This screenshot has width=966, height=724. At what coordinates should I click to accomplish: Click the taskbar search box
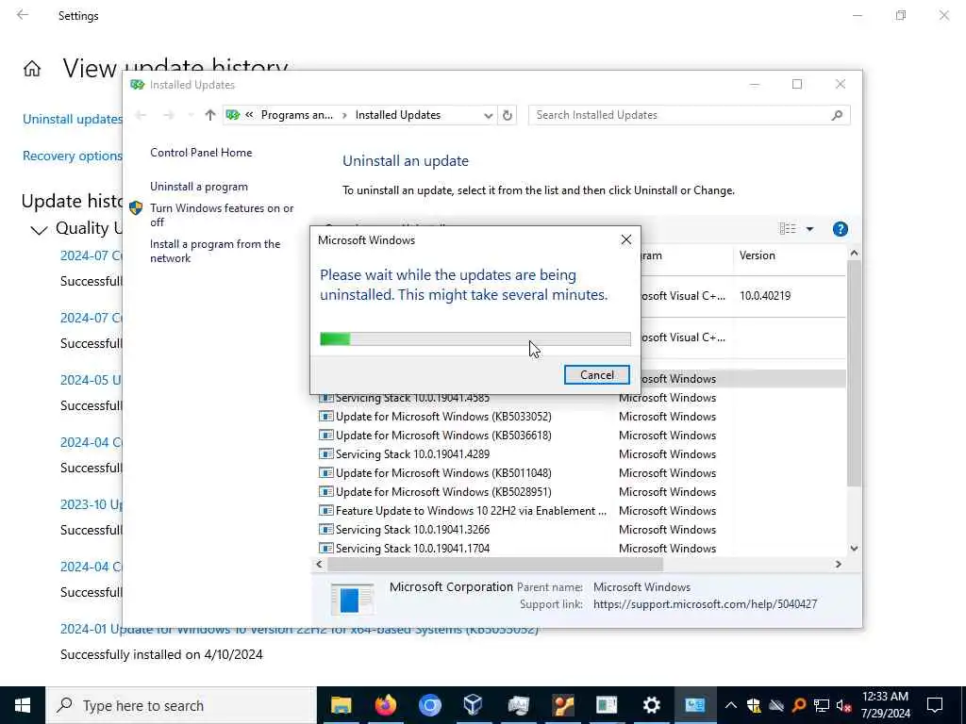tap(181, 705)
